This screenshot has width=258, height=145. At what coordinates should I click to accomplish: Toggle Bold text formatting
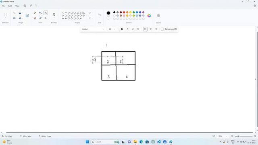(x=122, y=29)
